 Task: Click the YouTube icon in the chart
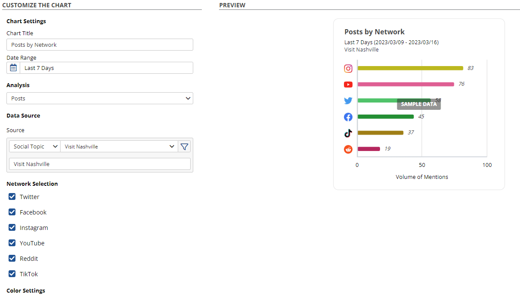348,85
